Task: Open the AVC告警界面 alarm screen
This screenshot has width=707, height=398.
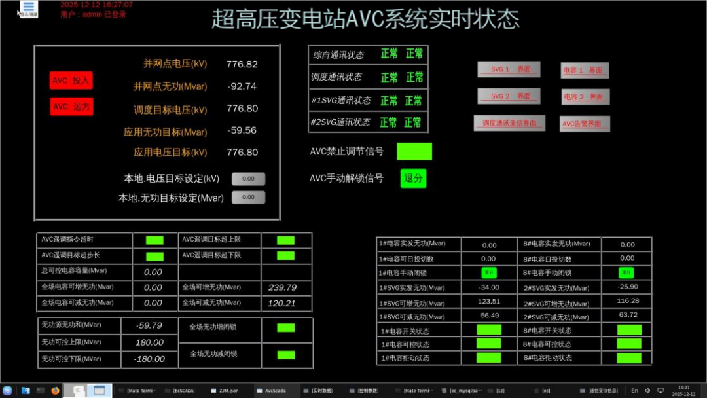Action: coord(584,123)
